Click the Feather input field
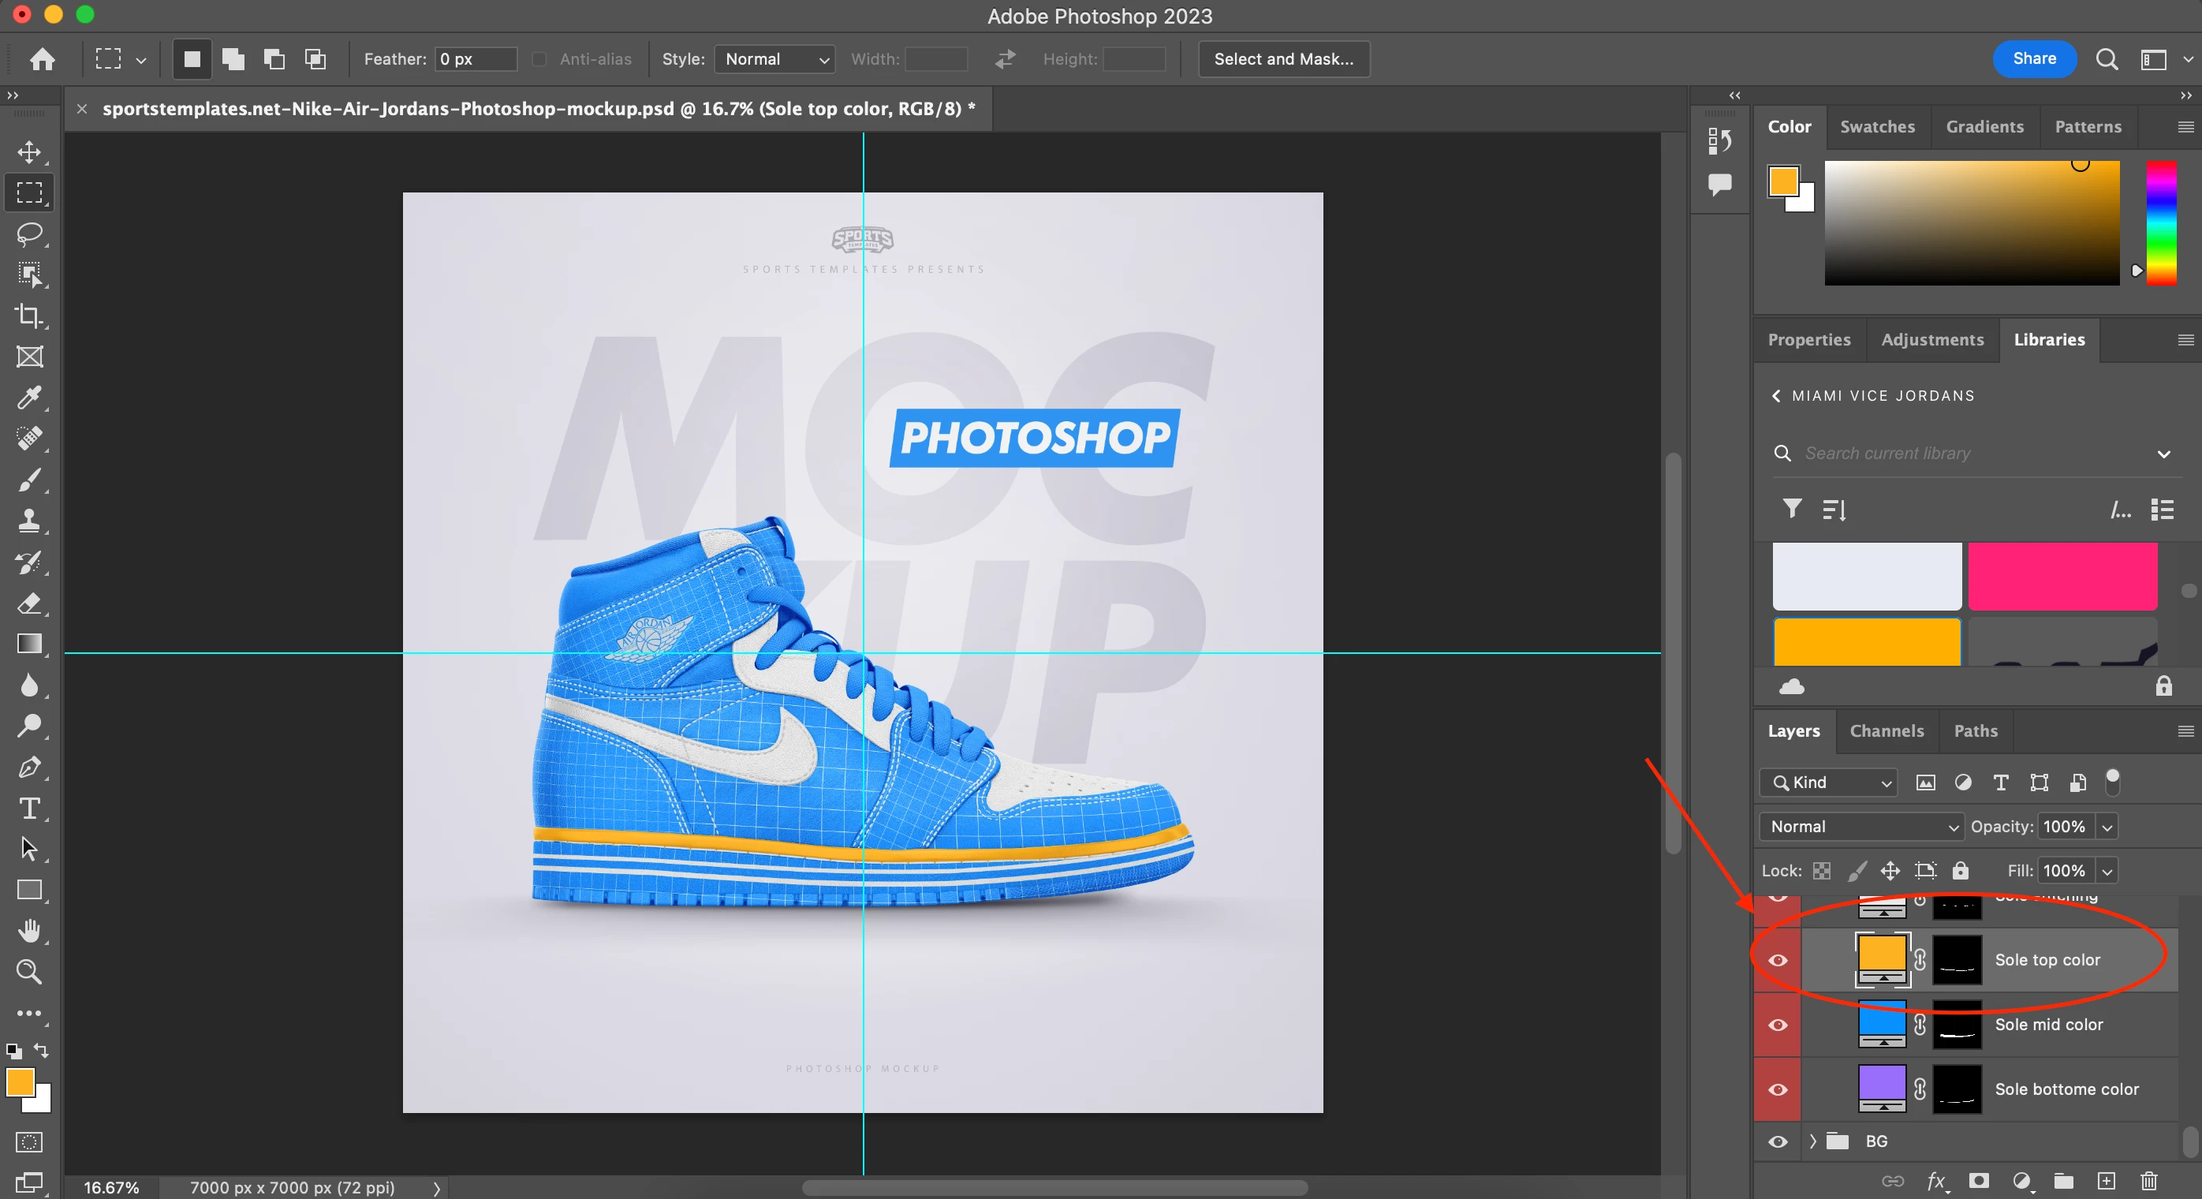 tap(476, 59)
